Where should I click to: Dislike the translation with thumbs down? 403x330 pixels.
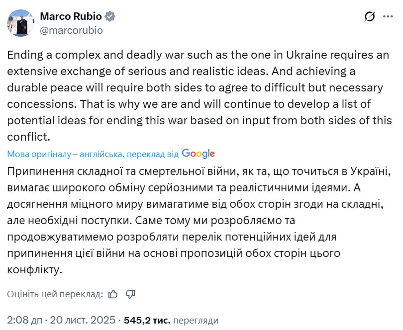(130, 294)
